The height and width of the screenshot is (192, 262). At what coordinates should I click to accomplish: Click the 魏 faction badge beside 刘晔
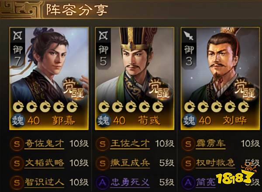190,120
